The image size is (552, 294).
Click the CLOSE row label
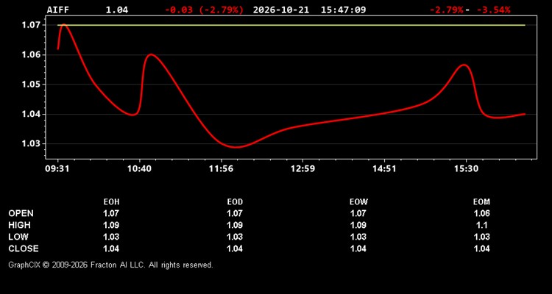click(24, 248)
